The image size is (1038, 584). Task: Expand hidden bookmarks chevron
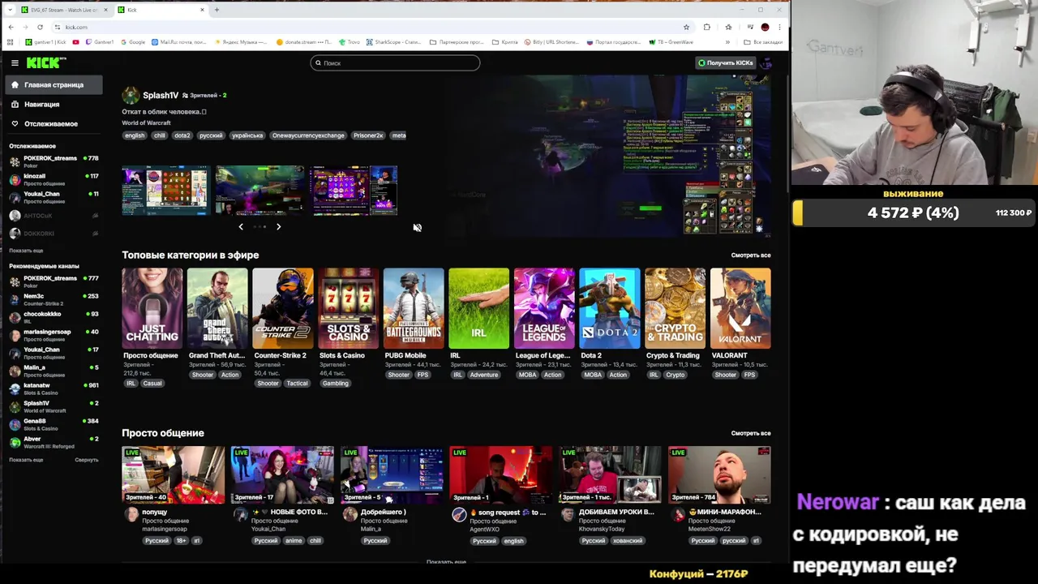[x=727, y=42]
